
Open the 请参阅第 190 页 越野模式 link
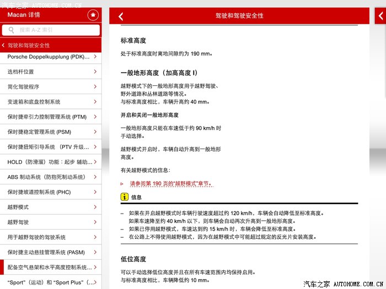[171, 184]
